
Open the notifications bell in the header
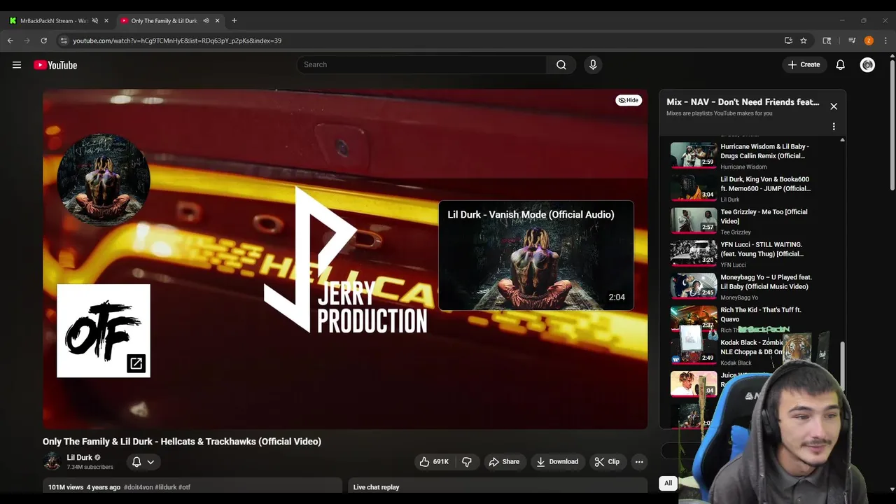point(840,64)
